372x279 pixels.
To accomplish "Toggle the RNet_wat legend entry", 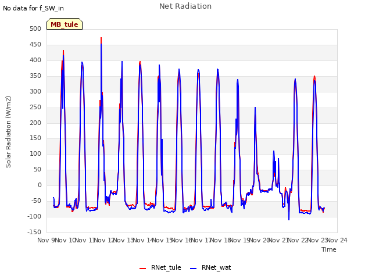I will pyautogui.click(x=210, y=267).
